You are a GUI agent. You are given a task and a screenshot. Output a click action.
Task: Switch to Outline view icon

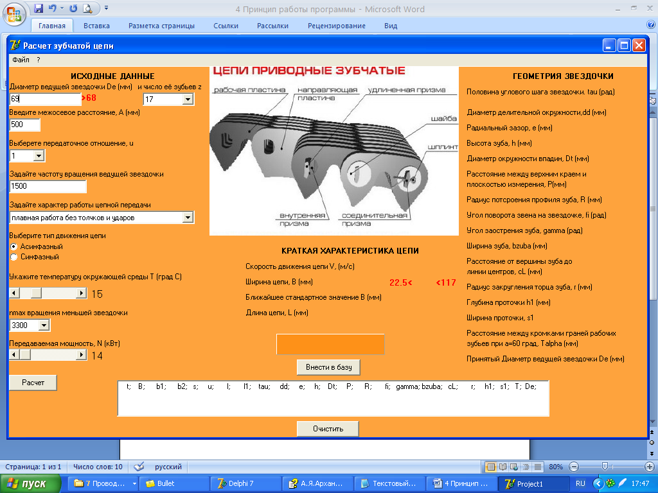click(526, 467)
